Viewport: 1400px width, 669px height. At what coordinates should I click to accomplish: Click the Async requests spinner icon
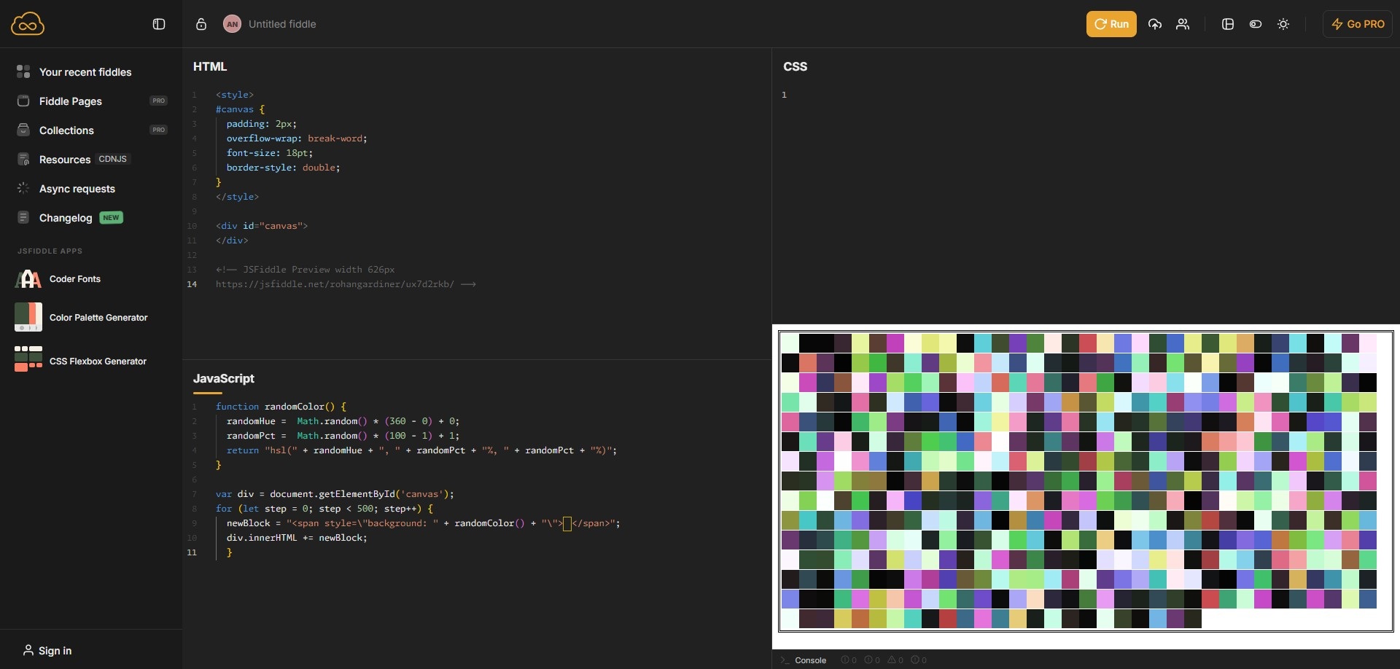point(23,188)
